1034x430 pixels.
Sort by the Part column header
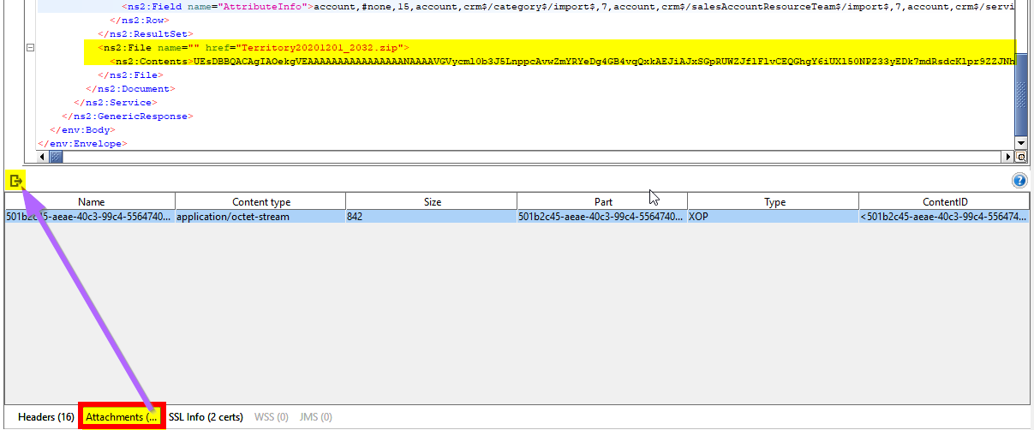tap(602, 202)
